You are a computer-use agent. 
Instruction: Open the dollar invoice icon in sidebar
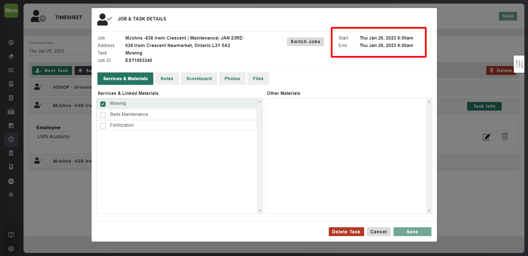click(x=11, y=153)
